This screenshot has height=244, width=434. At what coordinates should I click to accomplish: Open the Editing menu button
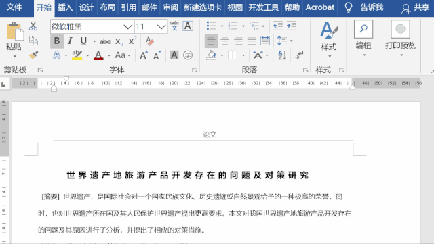point(363,39)
